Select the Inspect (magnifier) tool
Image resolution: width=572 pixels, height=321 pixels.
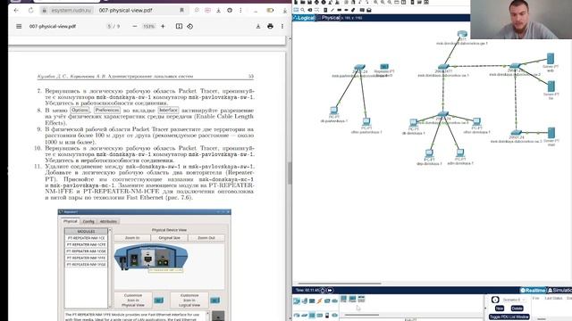click(303, 10)
